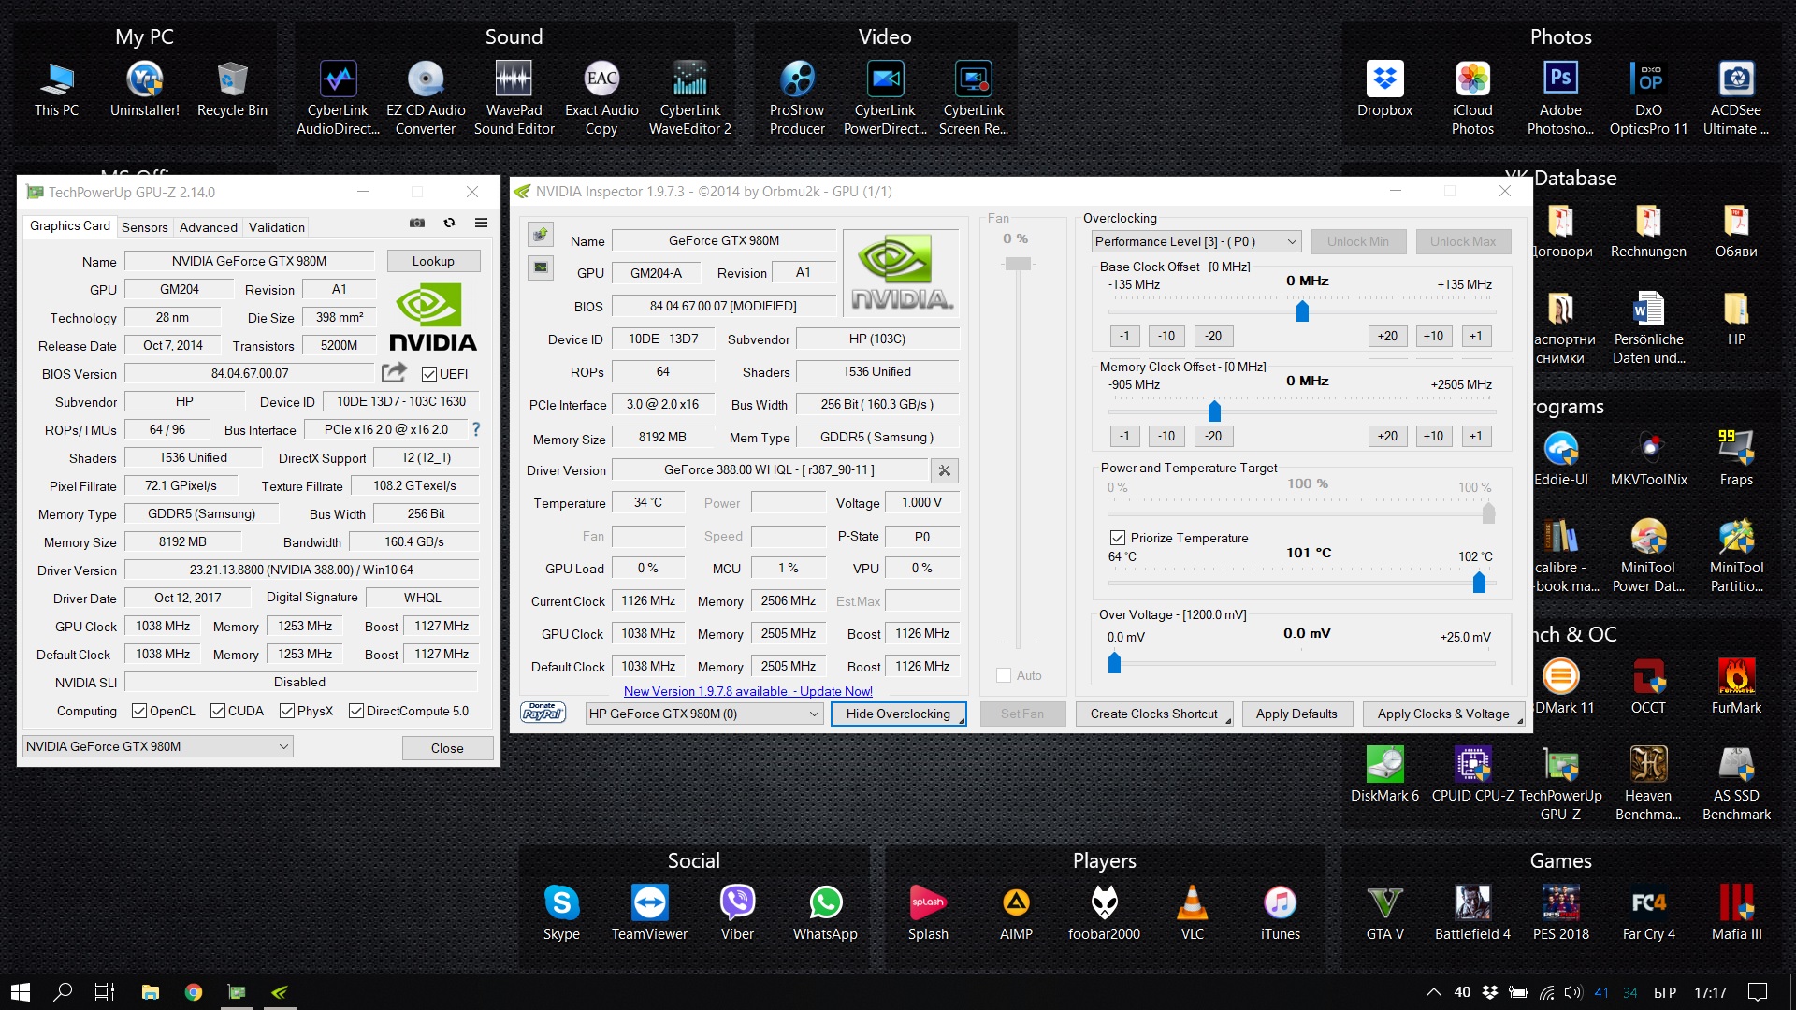Select the Graphics Card tab in GPU-Z
Viewport: 1796px width, 1010px height.
point(69,226)
